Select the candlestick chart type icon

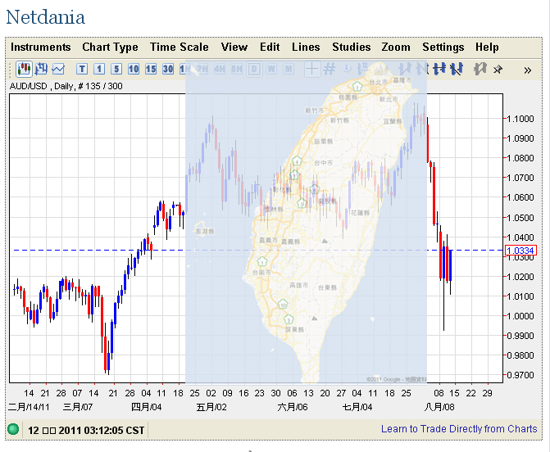pyautogui.click(x=24, y=69)
